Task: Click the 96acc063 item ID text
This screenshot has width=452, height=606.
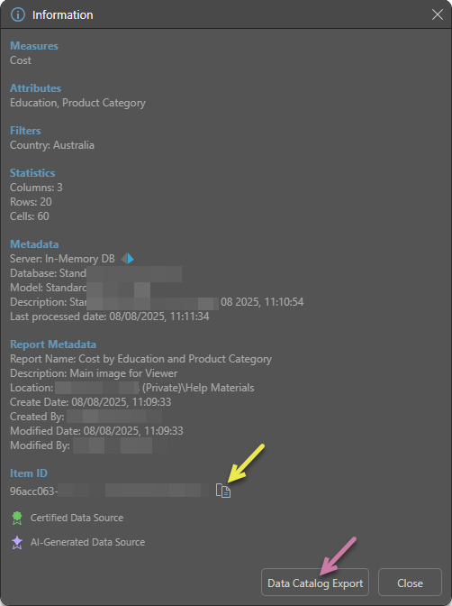Action: tap(34, 491)
